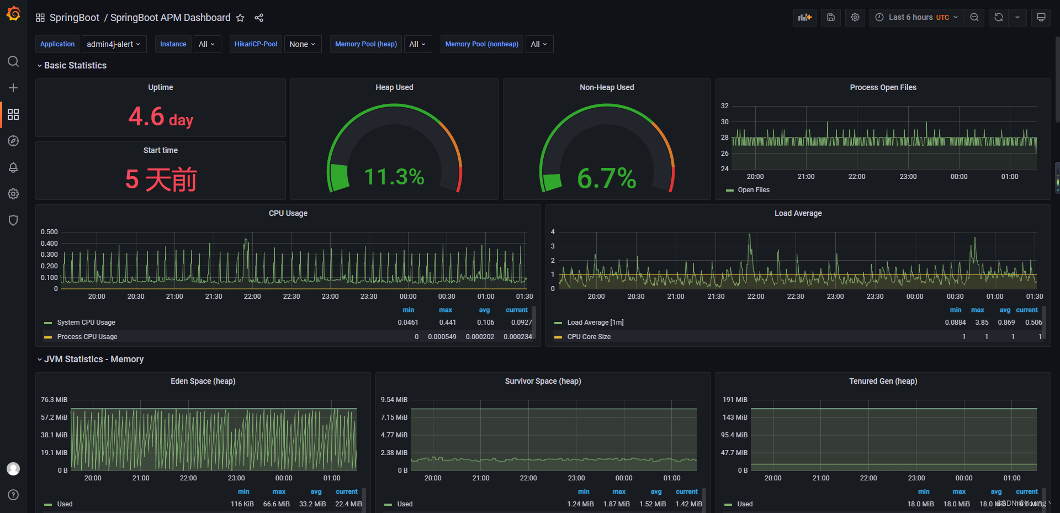Open the Heap Used panel title menu
This screenshot has width=1060, height=513.
(394, 87)
